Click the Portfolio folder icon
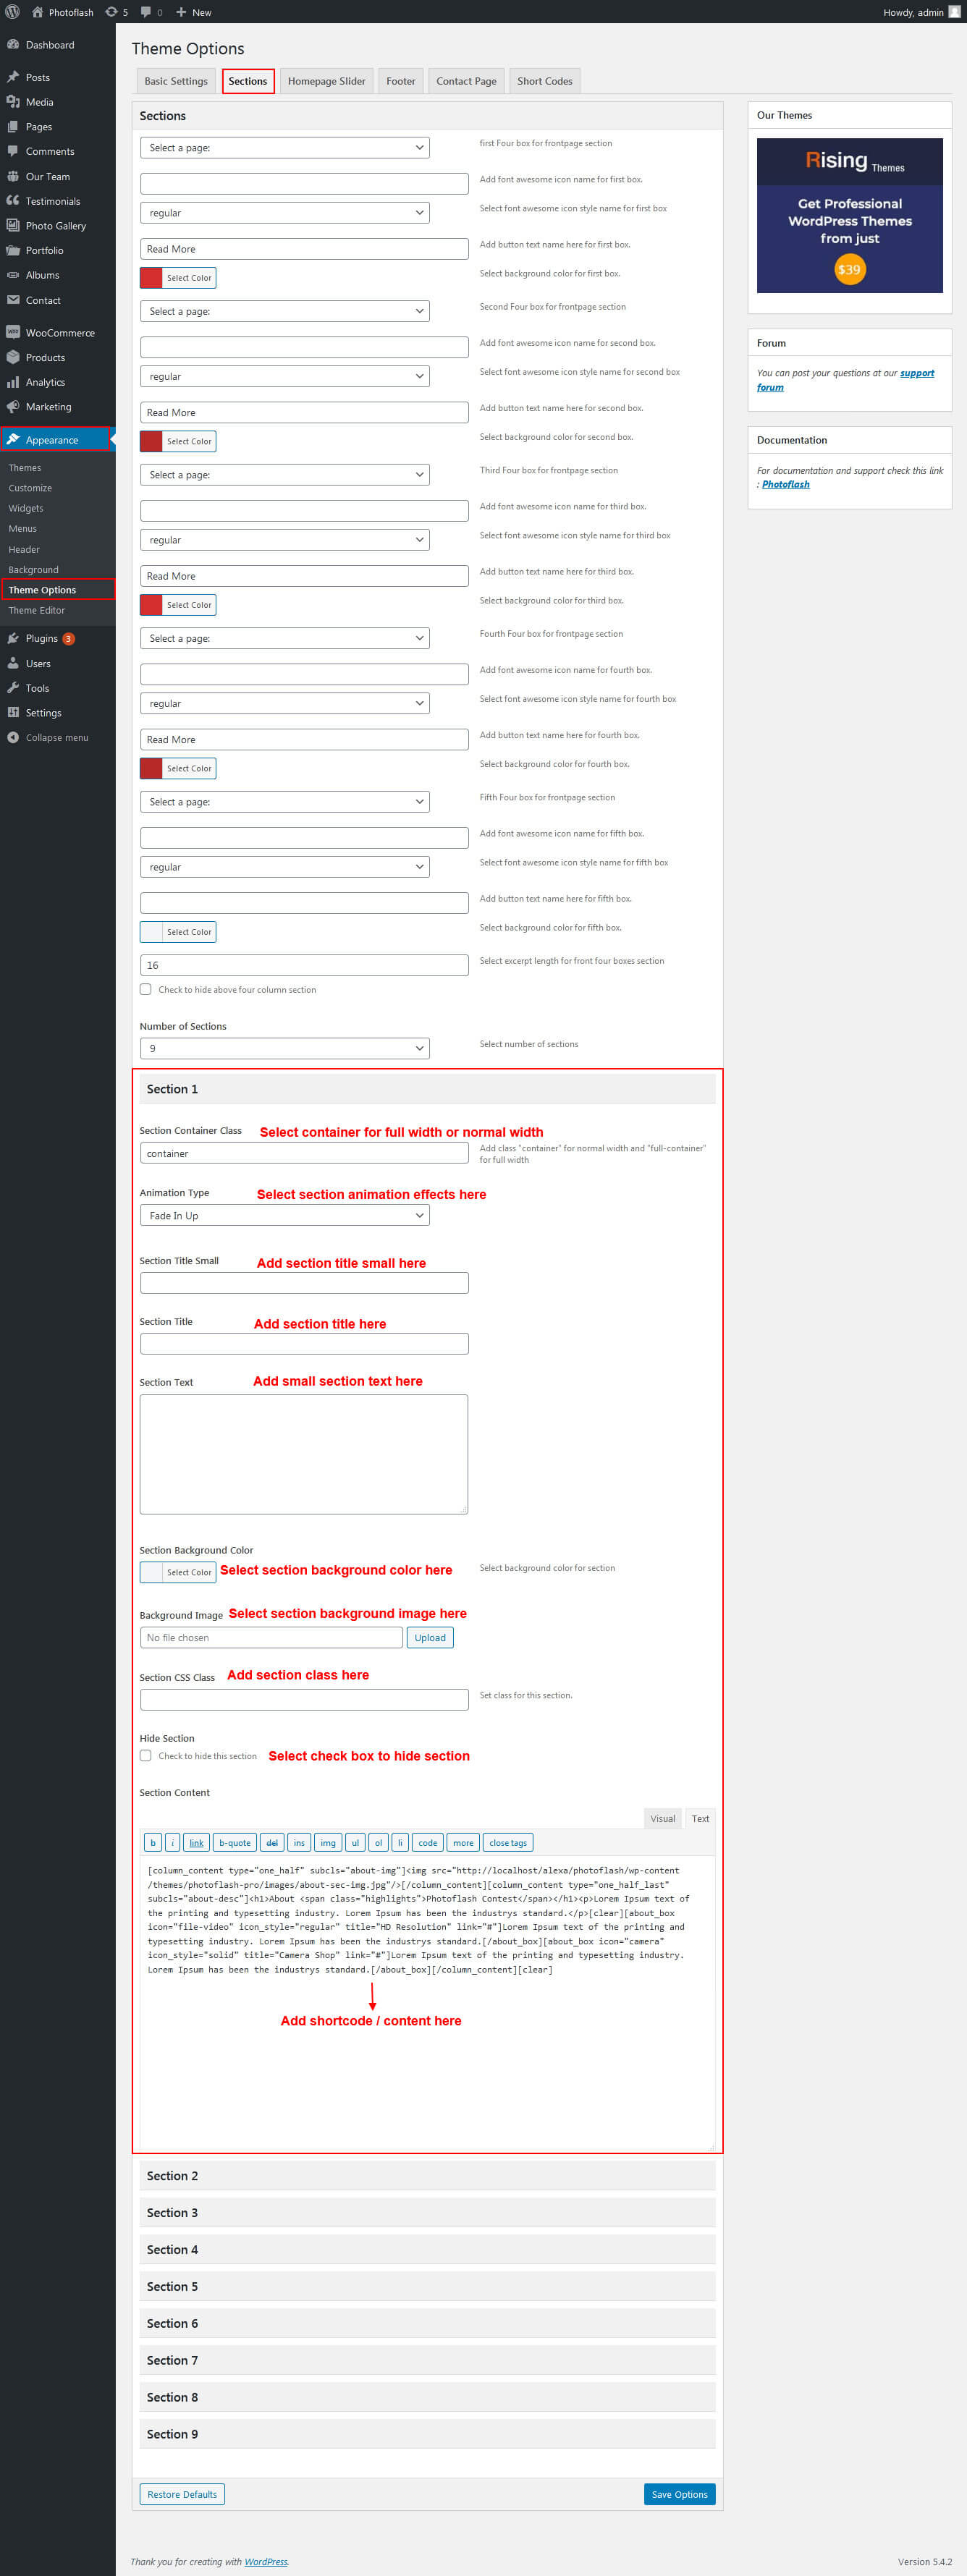967x2576 pixels. click(x=13, y=250)
